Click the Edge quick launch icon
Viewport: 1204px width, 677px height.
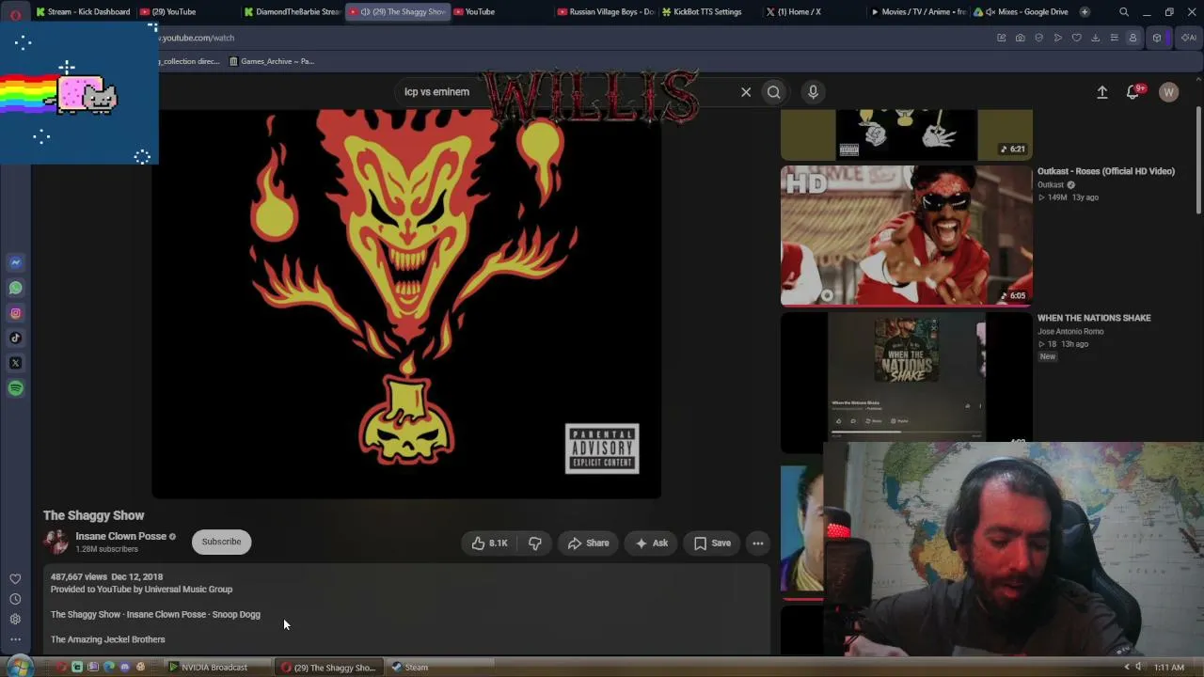[108, 668]
